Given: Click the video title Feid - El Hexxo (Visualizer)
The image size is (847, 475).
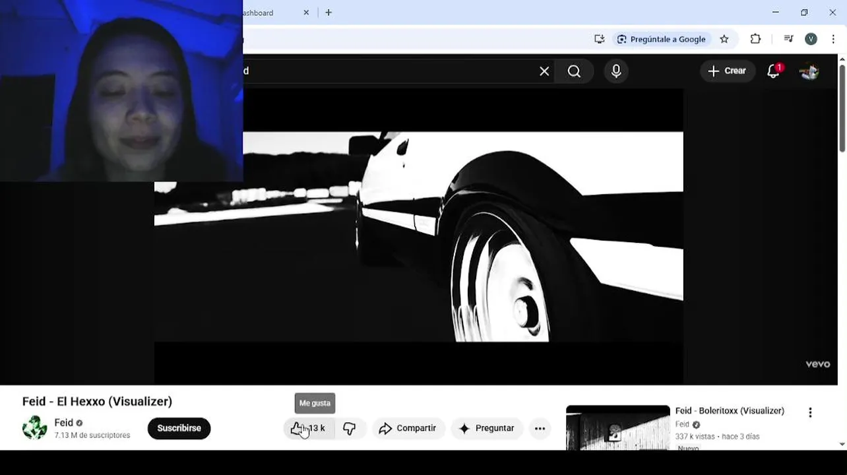Looking at the screenshot, I should 97,401.
